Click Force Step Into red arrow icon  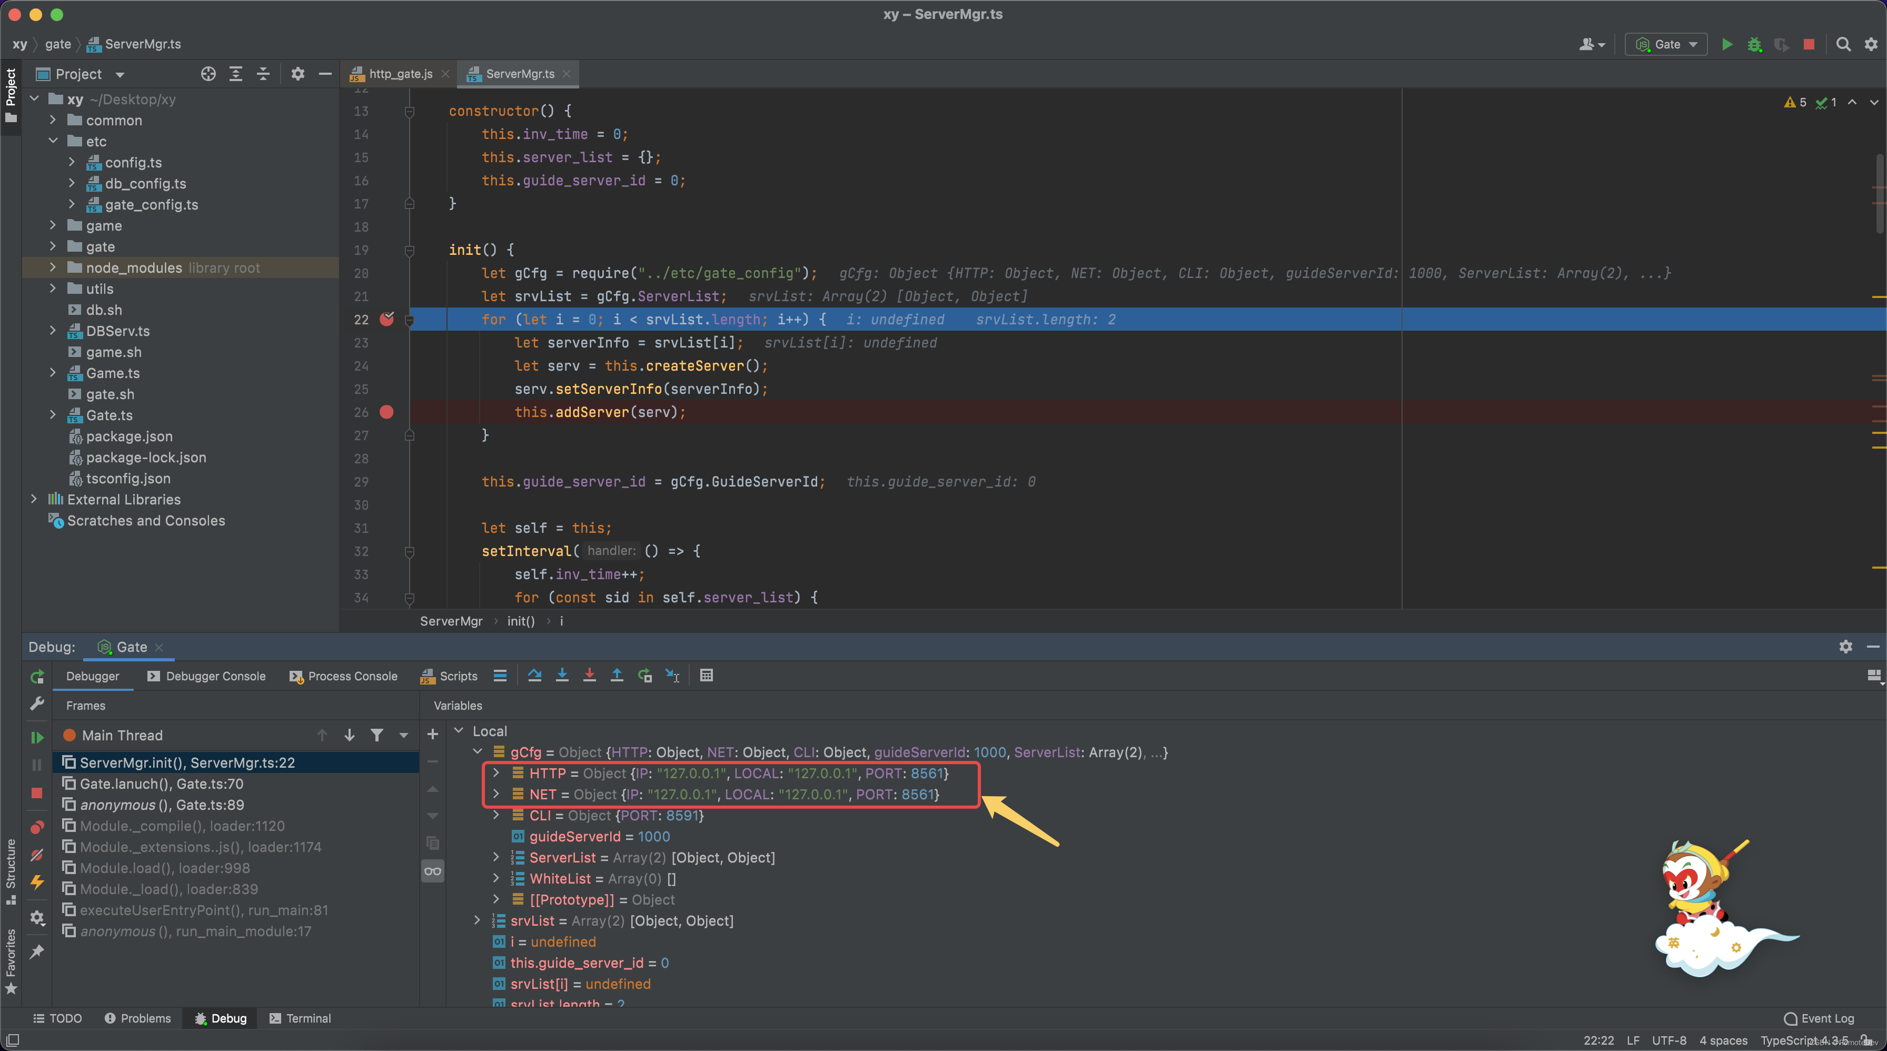(589, 675)
